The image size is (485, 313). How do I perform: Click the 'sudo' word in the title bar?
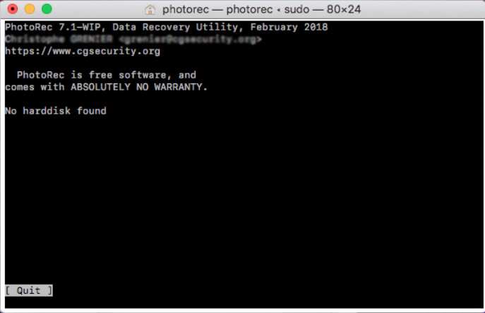click(x=297, y=10)
